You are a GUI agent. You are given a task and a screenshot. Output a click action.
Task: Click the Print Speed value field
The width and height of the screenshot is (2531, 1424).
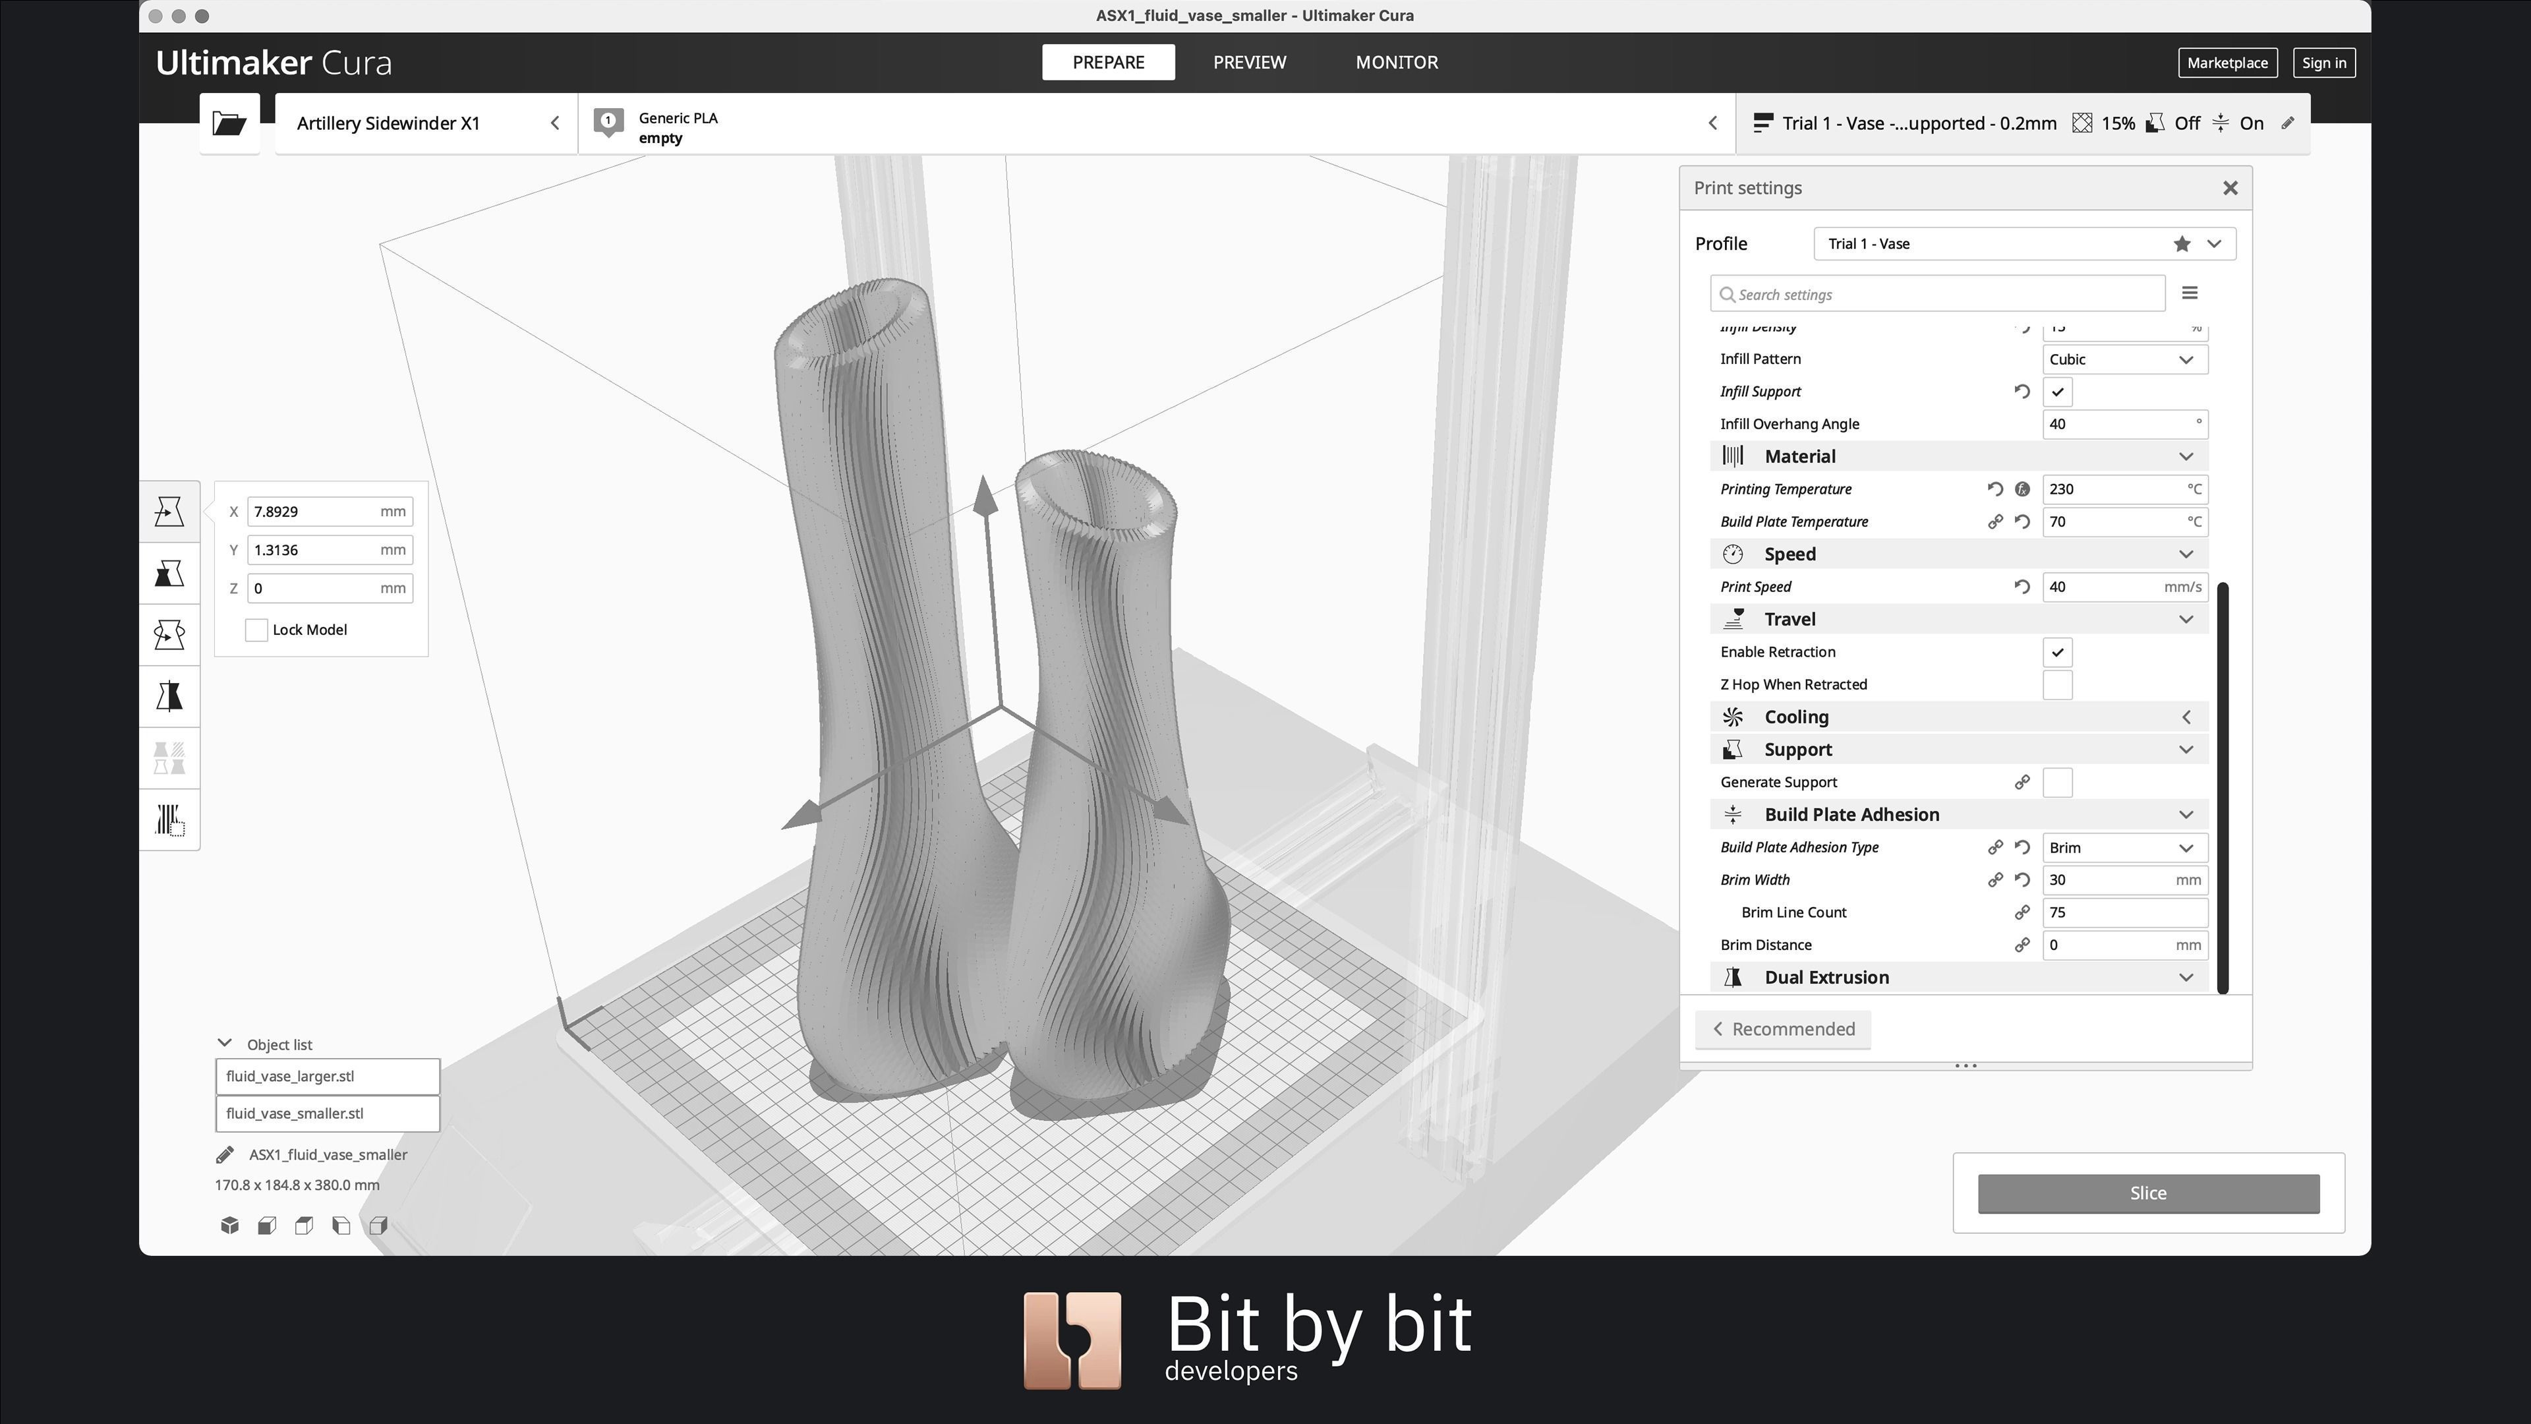point(2125,587)
